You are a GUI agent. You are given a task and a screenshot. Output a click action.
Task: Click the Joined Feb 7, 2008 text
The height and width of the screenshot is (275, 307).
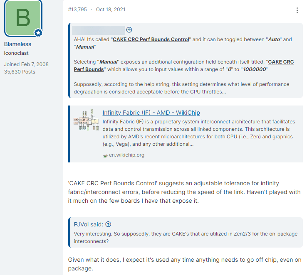(x=26, y=64)
